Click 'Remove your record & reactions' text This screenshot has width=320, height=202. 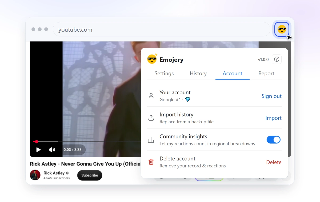point(193,166)
